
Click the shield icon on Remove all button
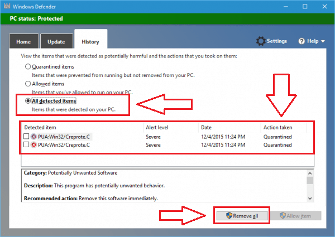pyautogui.click(x=229, y=215)
